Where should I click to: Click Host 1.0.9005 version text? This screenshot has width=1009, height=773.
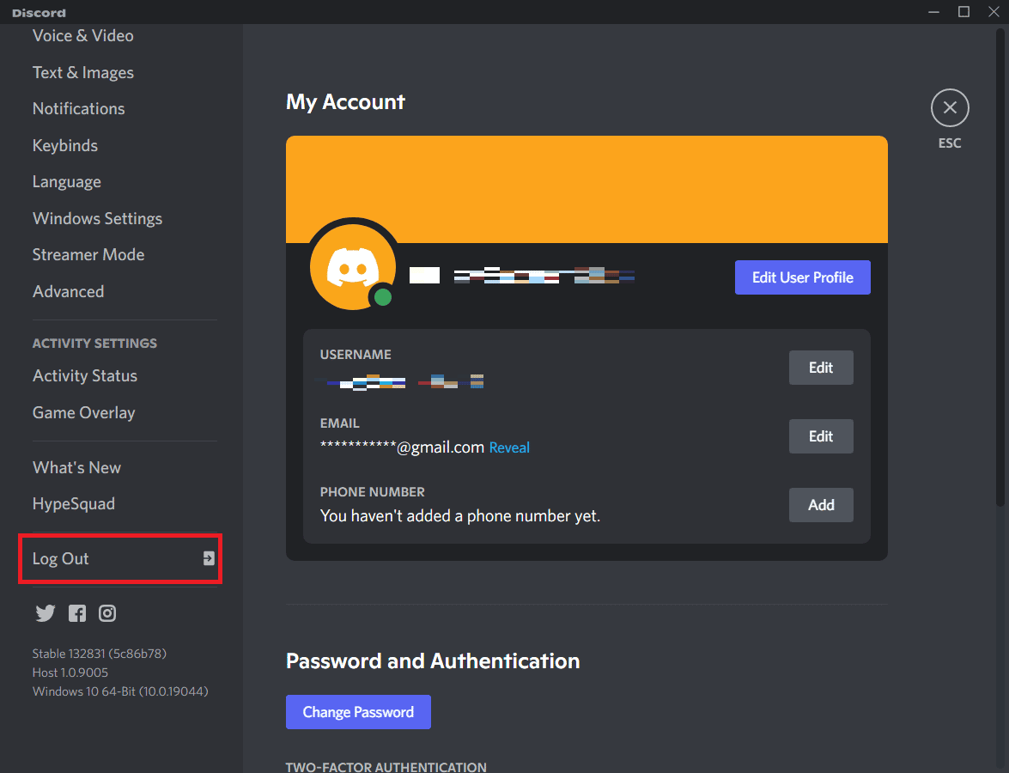point(70,673)
